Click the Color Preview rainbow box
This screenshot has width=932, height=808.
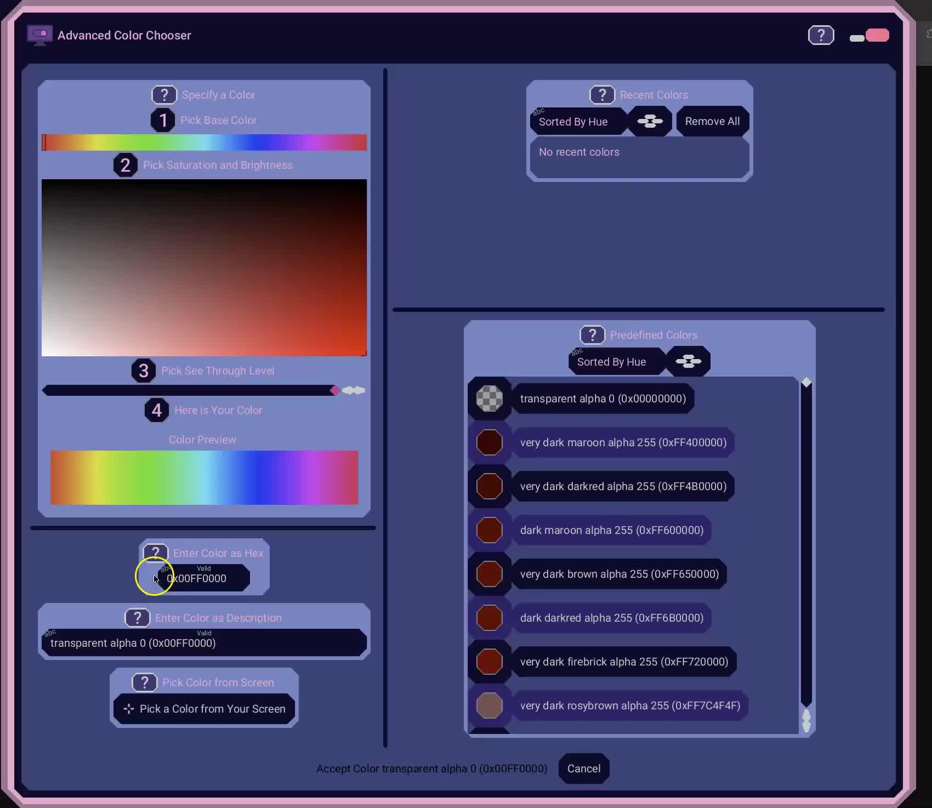(x=204, y=477)
